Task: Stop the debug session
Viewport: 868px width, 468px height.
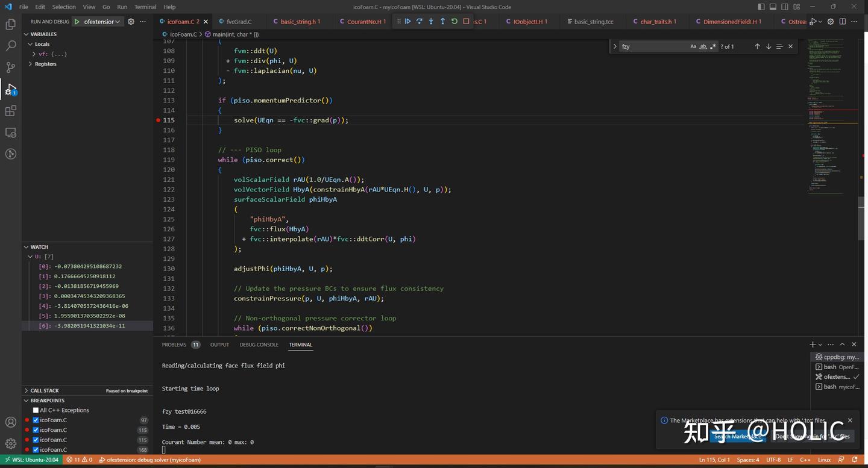Action: [465, 21]
